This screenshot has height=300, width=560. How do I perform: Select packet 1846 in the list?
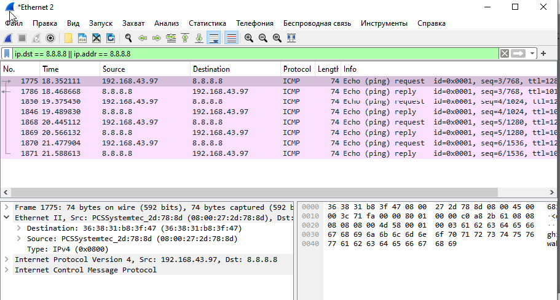pyautogui.click(x=278, y=112)
